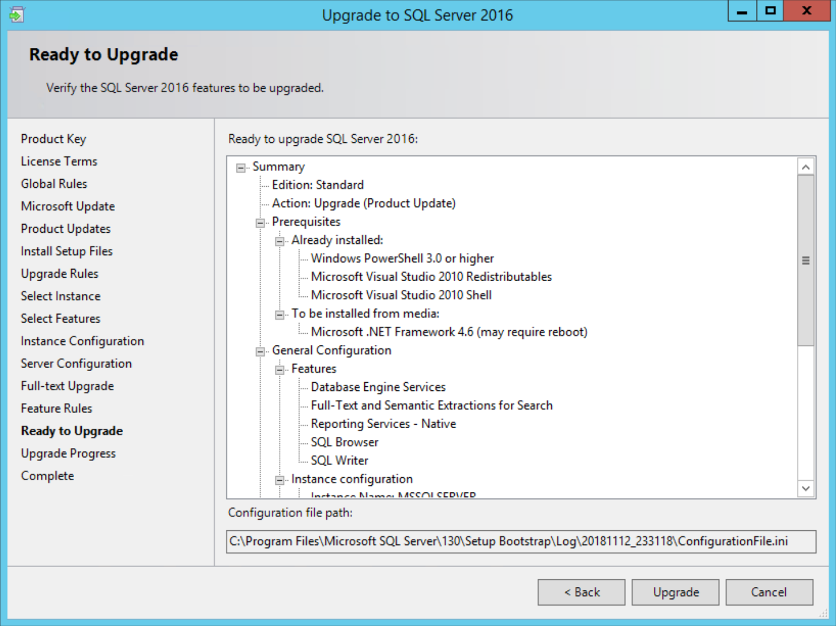Maximize the setup window

[x=771, y=11]
